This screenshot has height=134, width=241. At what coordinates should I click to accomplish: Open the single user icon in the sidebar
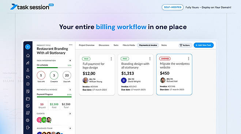(x=28, y=70)
